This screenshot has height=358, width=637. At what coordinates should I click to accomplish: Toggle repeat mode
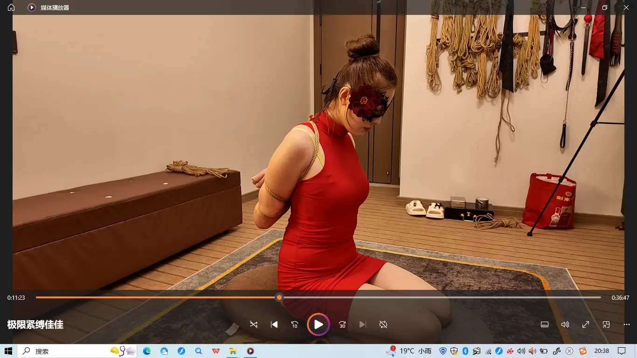[x=383, y=324]
